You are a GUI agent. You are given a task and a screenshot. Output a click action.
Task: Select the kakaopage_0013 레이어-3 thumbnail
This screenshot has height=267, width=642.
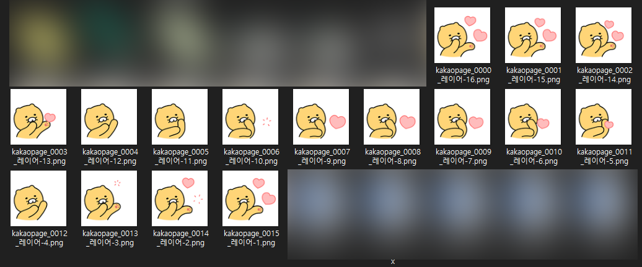tap(109, 198)
